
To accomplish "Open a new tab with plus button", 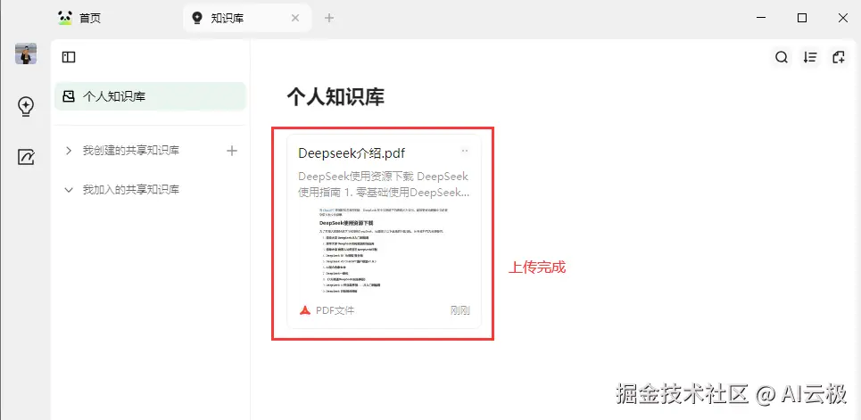I will pos(329,18).
